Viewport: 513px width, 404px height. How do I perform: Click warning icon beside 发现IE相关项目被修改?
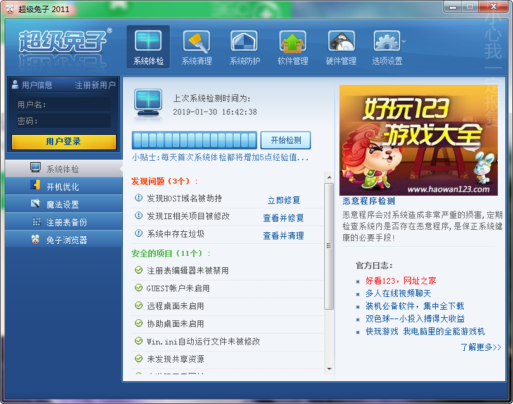click(139, 215)
